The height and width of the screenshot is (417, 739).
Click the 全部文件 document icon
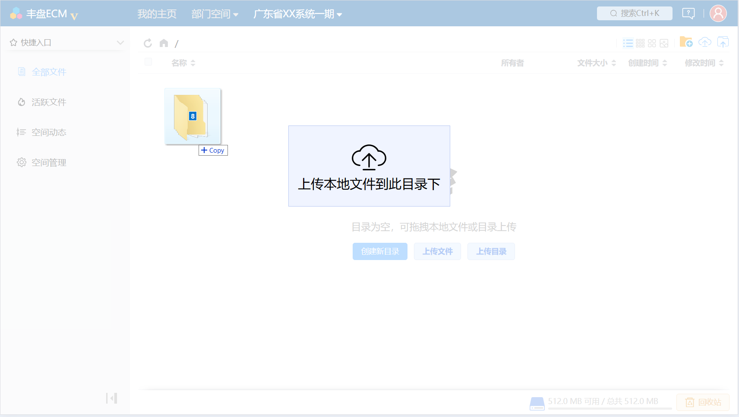coord(22,72)
